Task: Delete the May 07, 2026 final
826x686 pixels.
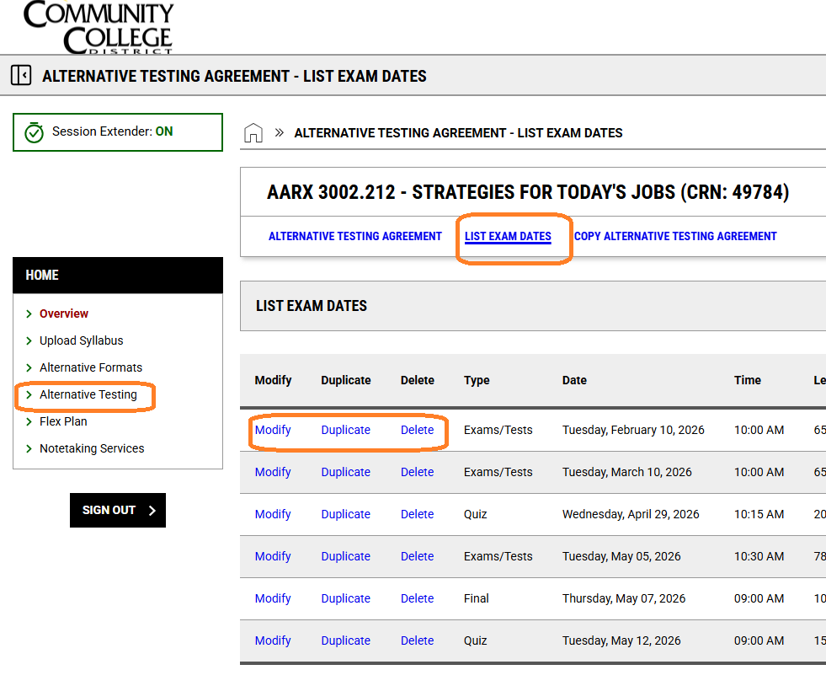Action: click(x=418, y=598)
